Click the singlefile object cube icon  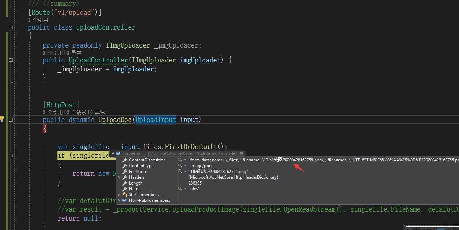118,153
